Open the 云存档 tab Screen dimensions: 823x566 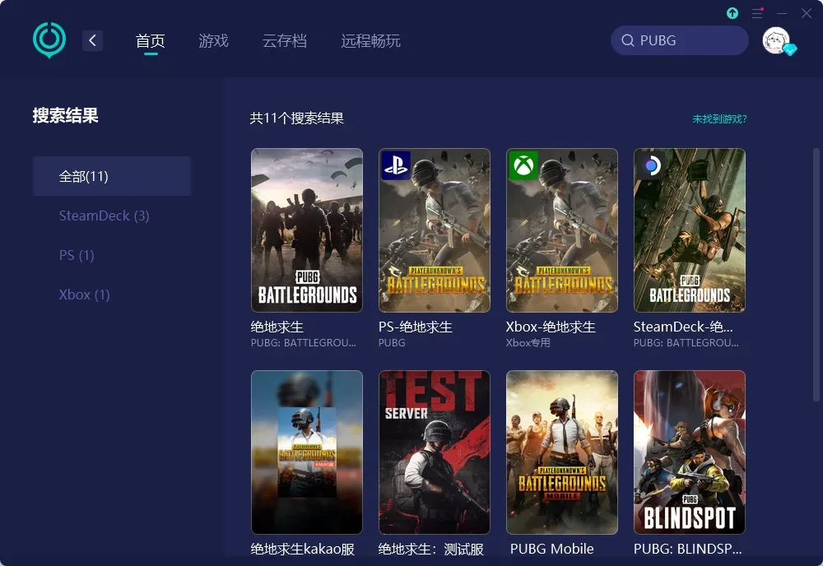284,40
